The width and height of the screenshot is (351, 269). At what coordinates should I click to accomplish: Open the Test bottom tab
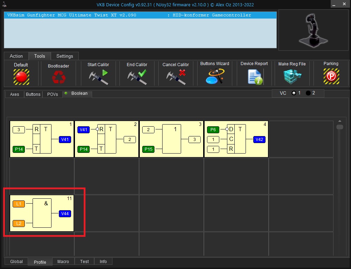[84, 261]
